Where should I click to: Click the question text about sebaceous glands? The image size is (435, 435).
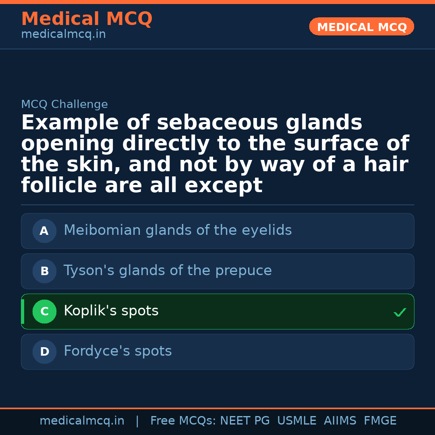click(x=215, y=154)
